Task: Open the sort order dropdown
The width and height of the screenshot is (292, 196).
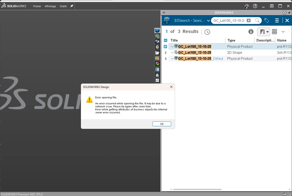Action: coord(263,32)
